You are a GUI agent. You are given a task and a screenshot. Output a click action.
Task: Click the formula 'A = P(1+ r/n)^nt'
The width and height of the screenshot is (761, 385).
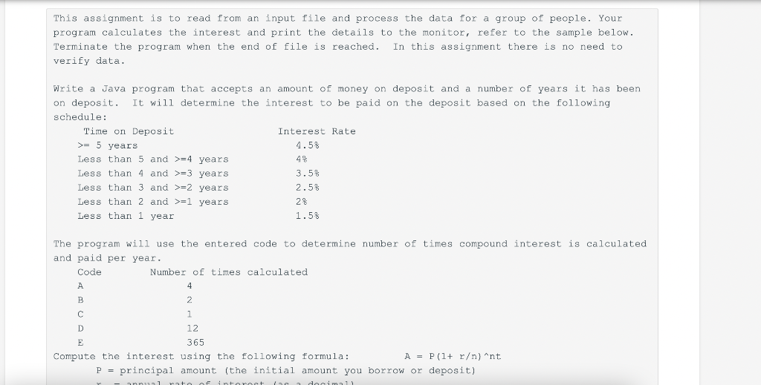(453, 356)
